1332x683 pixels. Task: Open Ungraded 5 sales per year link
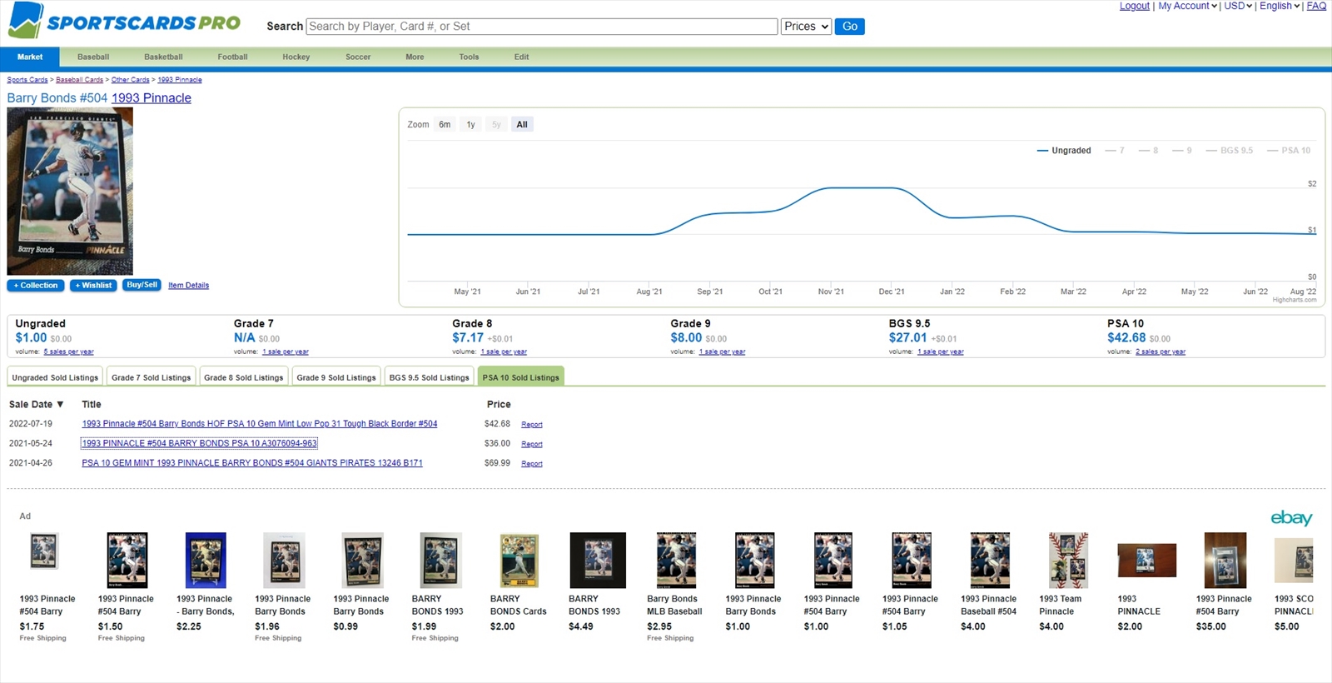[69, 352]
